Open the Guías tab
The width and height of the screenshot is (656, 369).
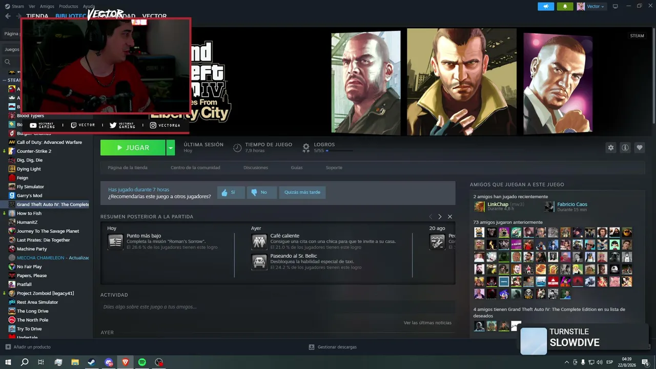pyautogui.click(x=297, y=168)
